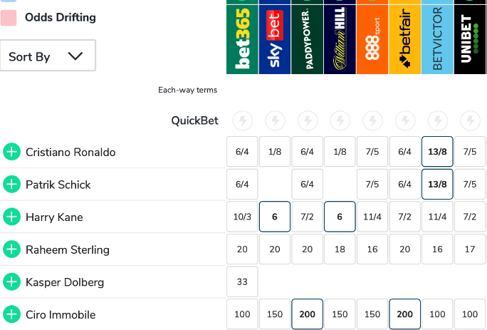Click bet365 odds 33 for Kasper Dolberg
Image resolution: width=487 pixels, height=330 pixels.
pos(242,282)
